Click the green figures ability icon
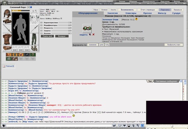Viewport: 188px width, 129px height. click(9, 59)
